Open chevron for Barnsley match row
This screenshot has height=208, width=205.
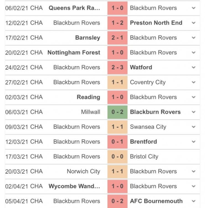194,38
